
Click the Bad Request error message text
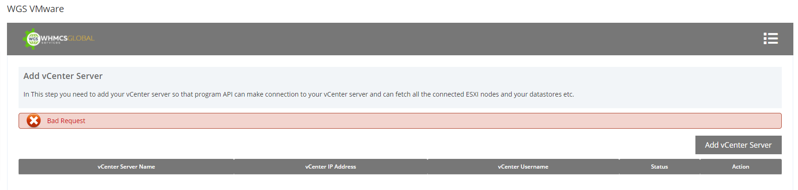pos(66,121)
